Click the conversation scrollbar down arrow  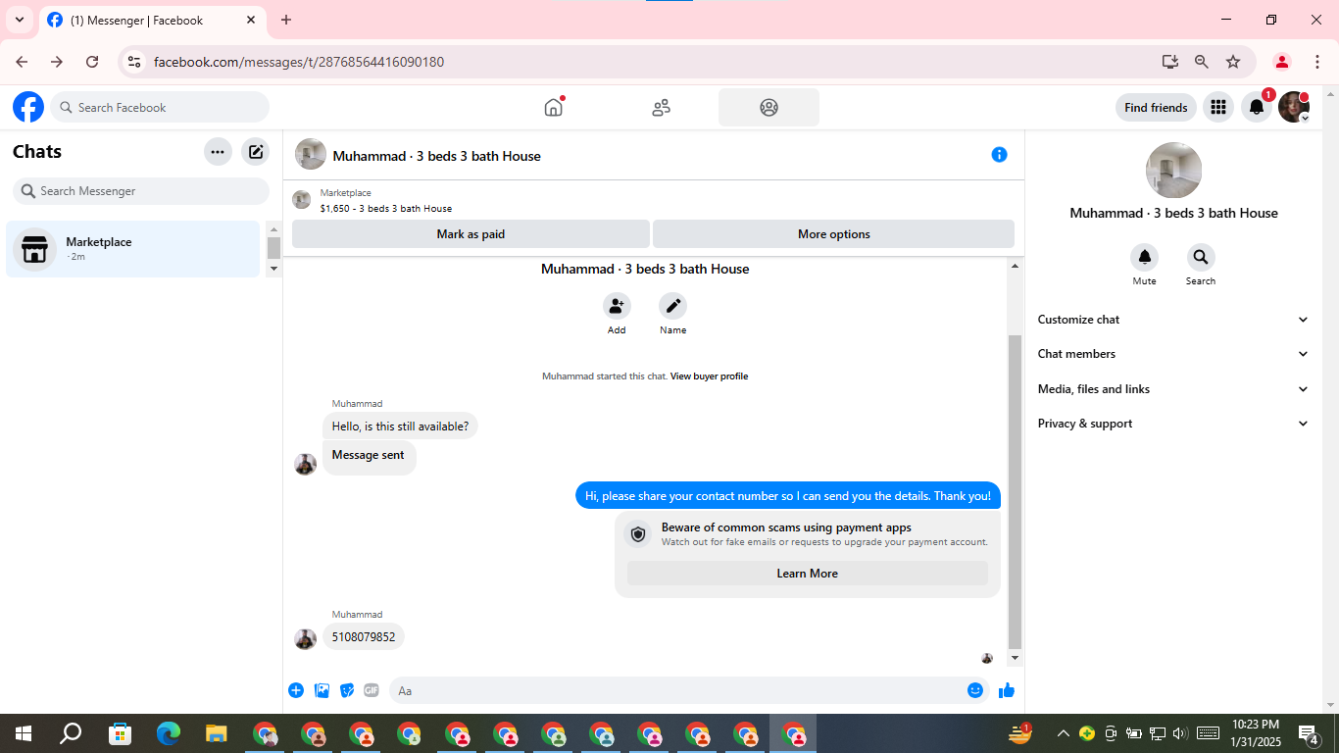(1016, 658)
